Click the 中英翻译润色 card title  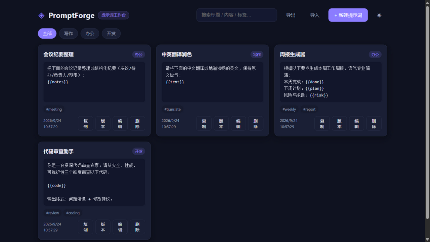point(177,54)
